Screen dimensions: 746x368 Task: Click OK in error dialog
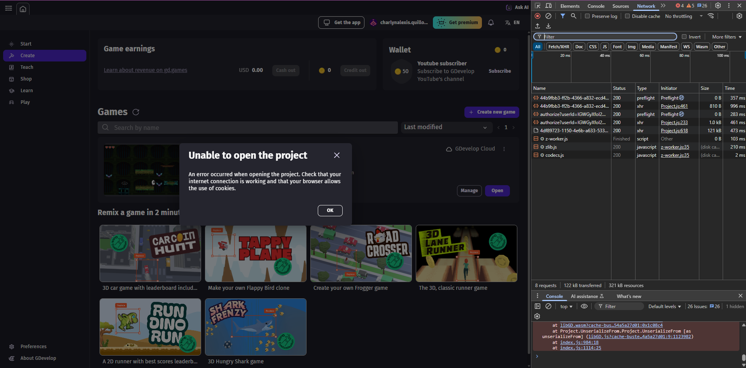click(x=330, y=210)
